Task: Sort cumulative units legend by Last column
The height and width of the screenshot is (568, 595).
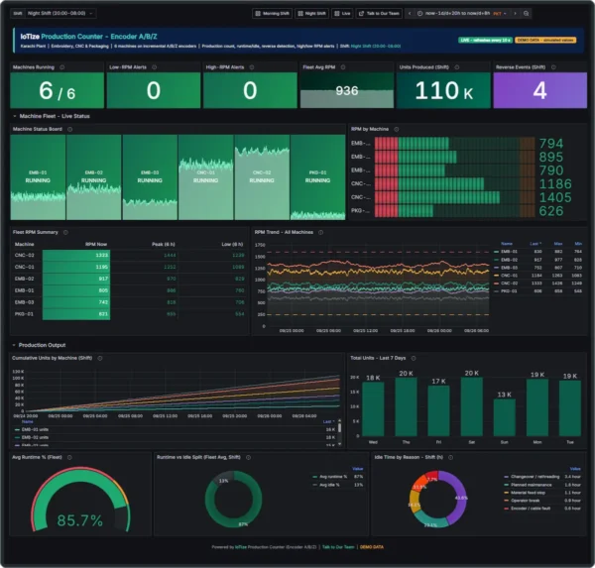Action: tap(328, 421)
